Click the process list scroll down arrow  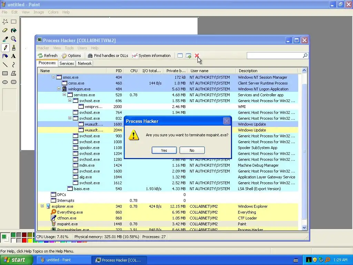click(304, 228)
